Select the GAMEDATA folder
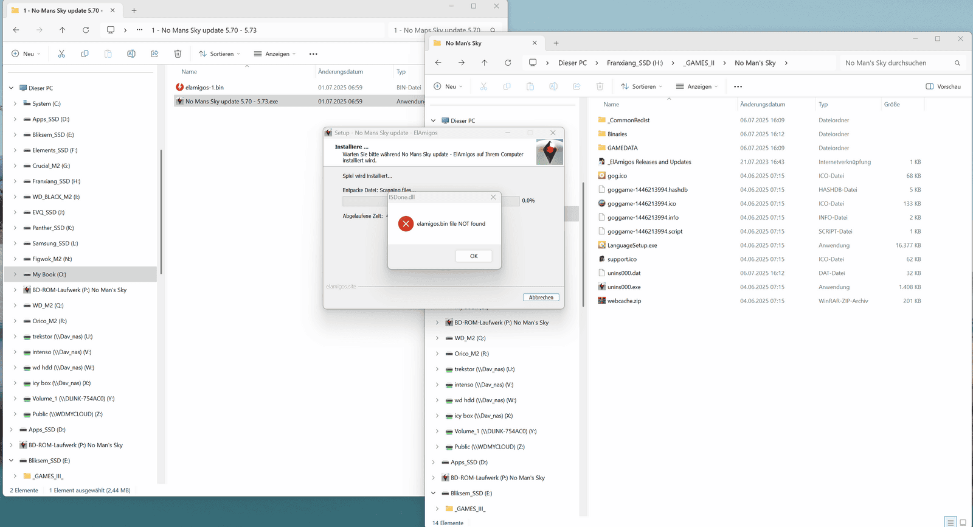Viewport: 973px width, 527px height. (x=622, y=148)
